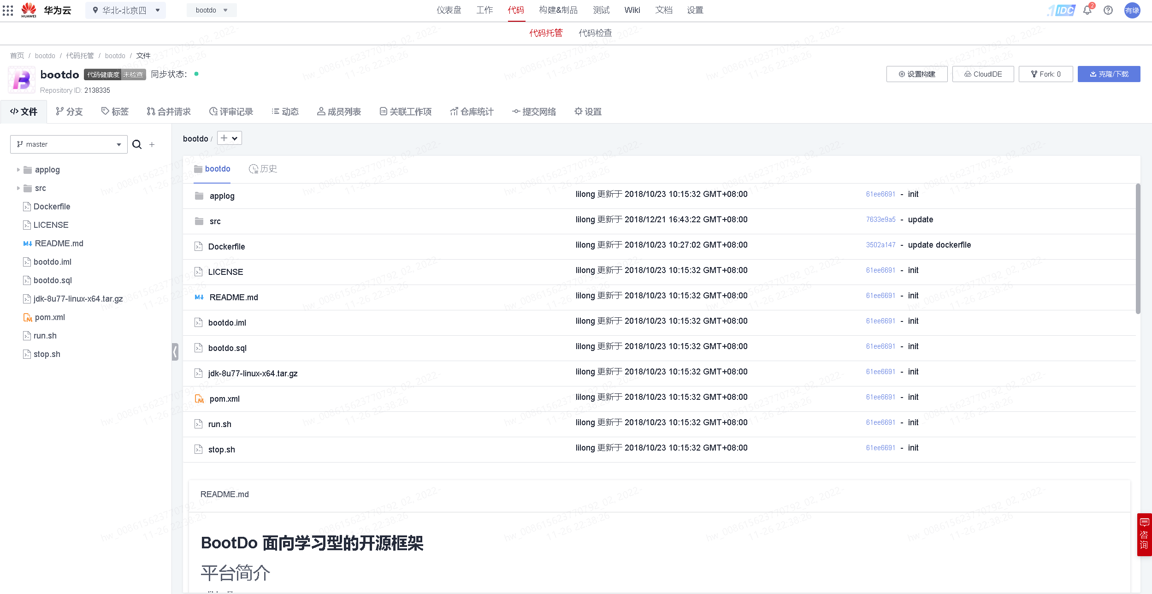This screenshot has height=594, width=1152.
Task: Launch CloudIDE from the repository toolbar
Action: [x=983, y=74]
